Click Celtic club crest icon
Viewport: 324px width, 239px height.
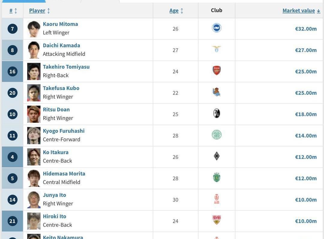coord(216,135)
